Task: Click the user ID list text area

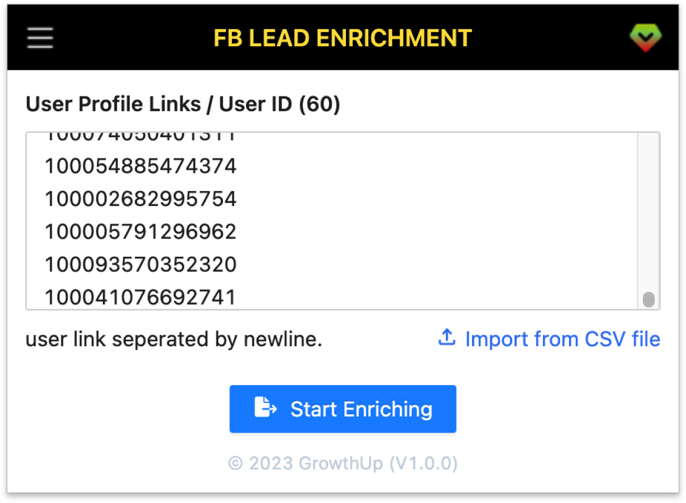Action: click(343, 219)
